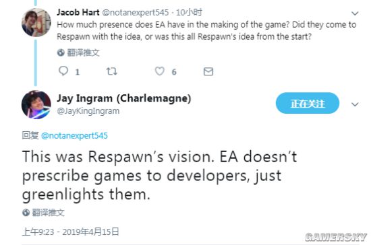Translate Jacob's tweet with 翻译推文
371x245 pixels.
(x=83, y=53)
